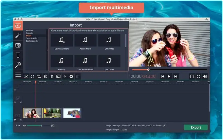Image resolution: width=223 pixels, height=140 pixels.
Task: Toggle main video track visibility eye
Action: 15,120
